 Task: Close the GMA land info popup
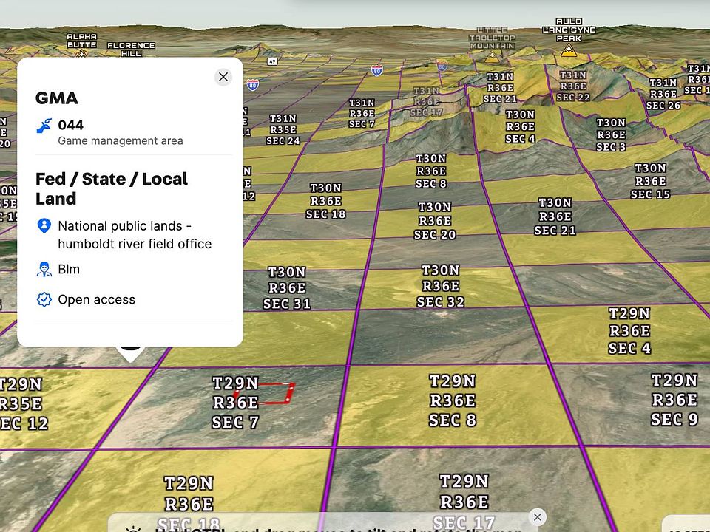pos(223,77)
